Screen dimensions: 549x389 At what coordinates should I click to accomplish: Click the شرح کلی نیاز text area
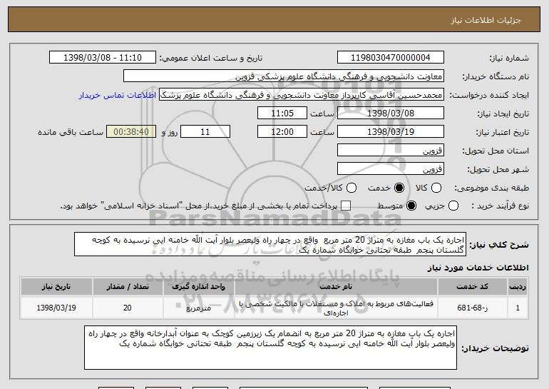click(270, 244)
